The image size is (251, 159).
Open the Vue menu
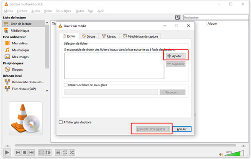click(91, 11)
